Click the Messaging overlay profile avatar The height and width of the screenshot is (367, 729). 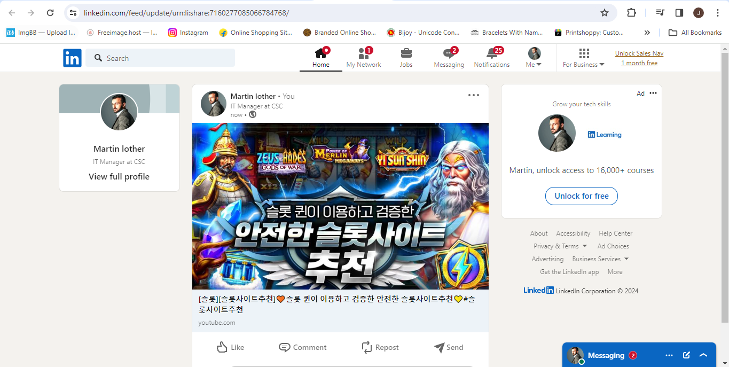point(575,355)
